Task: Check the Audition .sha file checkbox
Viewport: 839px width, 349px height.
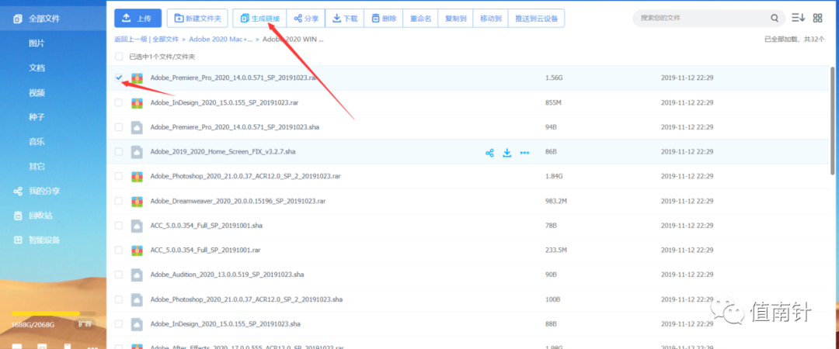Action: (119, 275)
